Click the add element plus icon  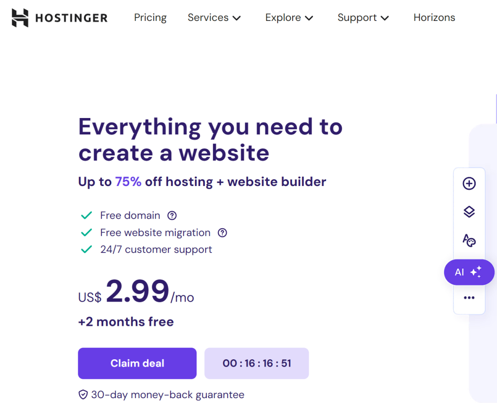click(x=469, y=184)
